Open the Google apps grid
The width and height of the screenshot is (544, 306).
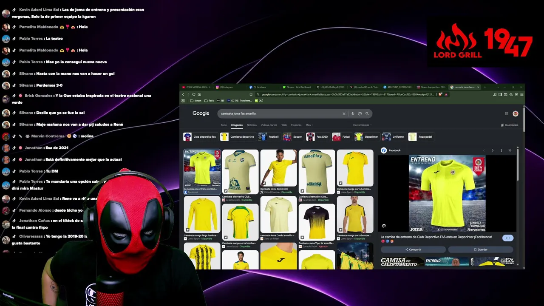click(x=507, y=113)
